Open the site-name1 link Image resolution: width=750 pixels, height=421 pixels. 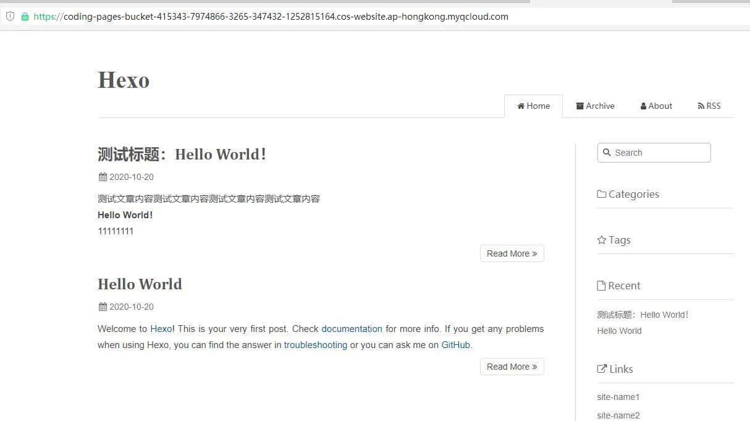(x=618, y=397)
